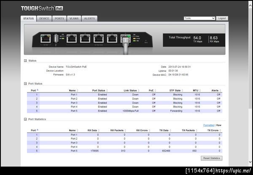Click Port 5 TX Packets value 850
The image size is (253, 175).
[x=194, y=151]
